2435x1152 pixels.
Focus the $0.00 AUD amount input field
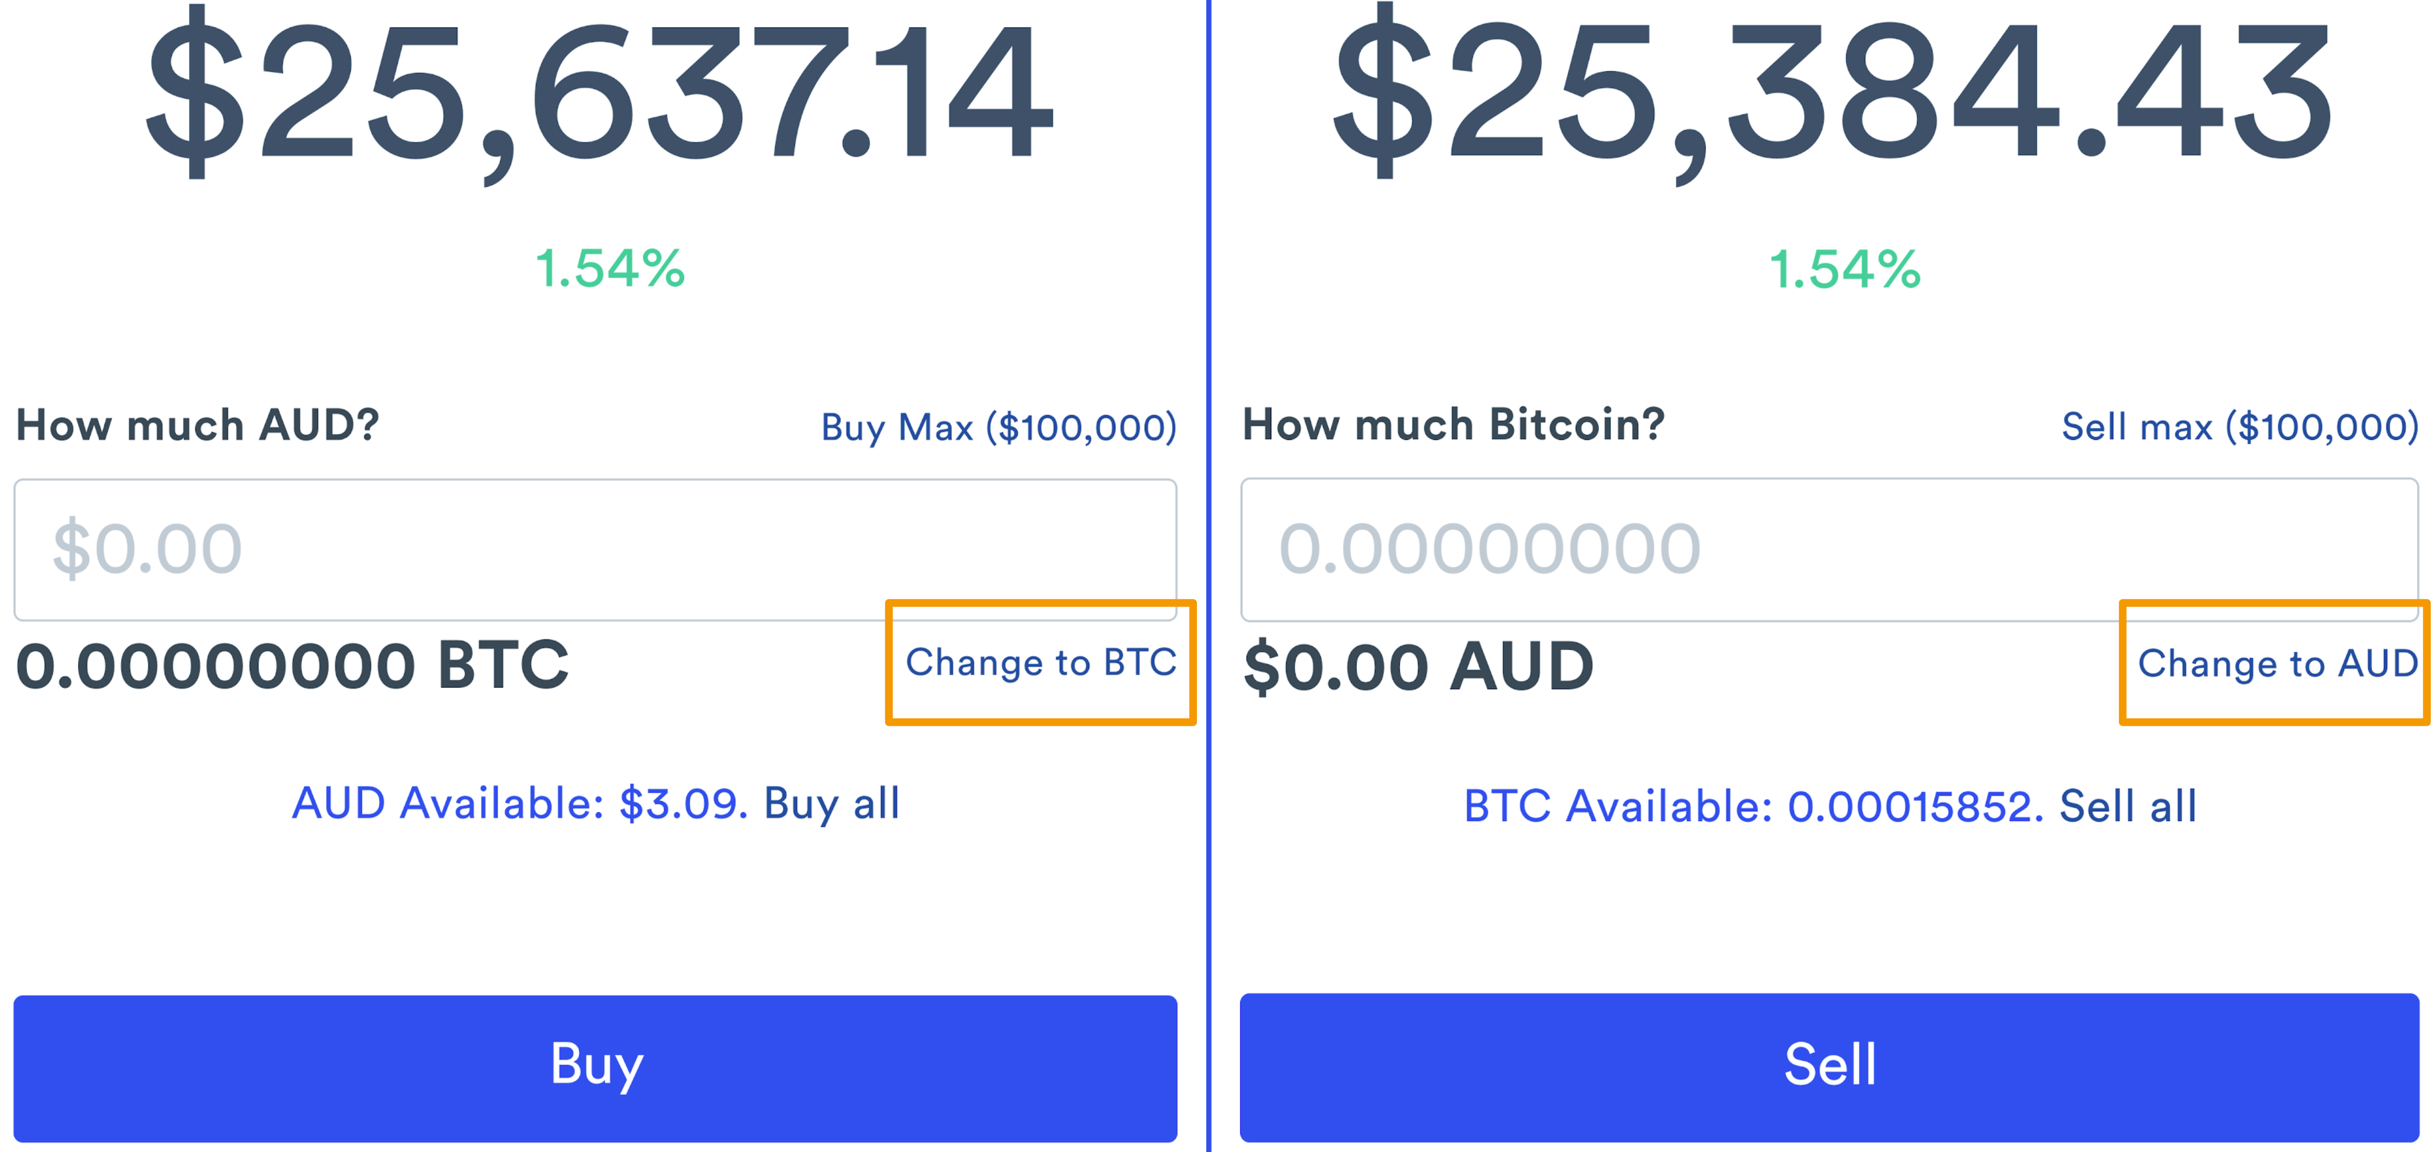click(595, 549)
